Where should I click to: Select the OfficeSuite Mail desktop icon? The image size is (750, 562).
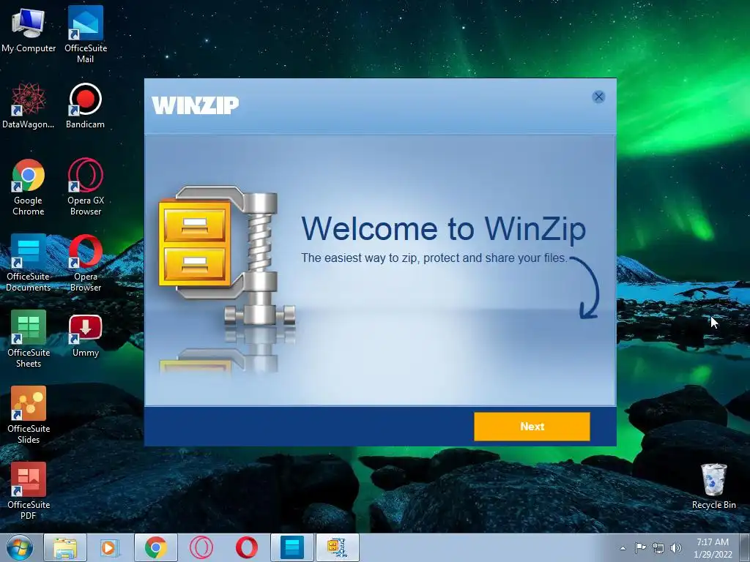(x=86, y=34)
